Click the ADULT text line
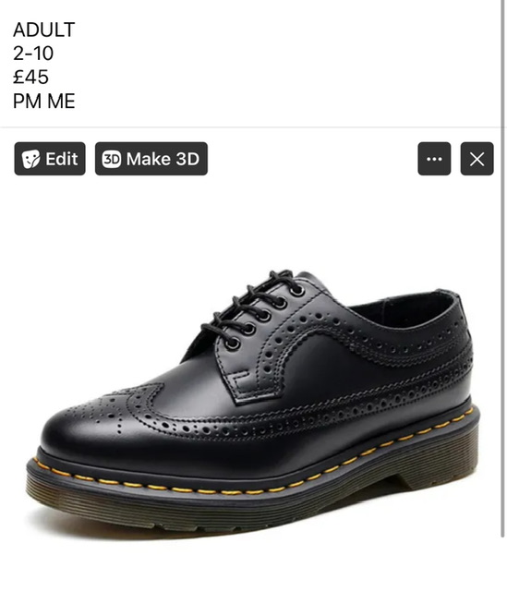The height and width of the screenshot is (591, 507). [44, 30]
